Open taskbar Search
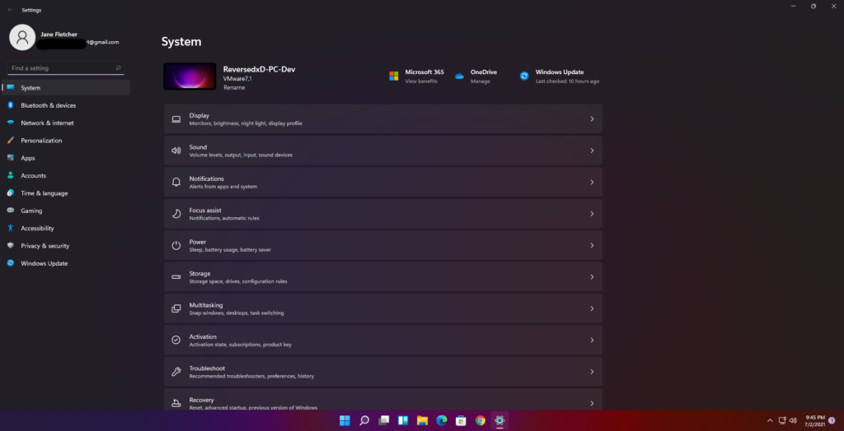The height and width of the screenshot is (431, 844). tap(364, 420)
